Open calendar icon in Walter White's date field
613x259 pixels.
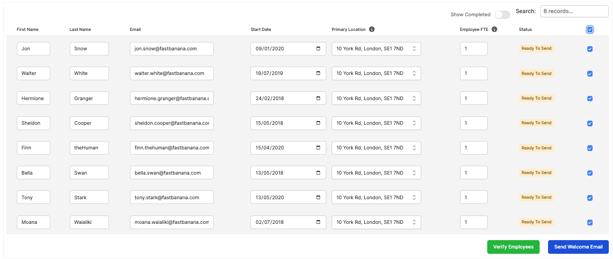(318, 73)
